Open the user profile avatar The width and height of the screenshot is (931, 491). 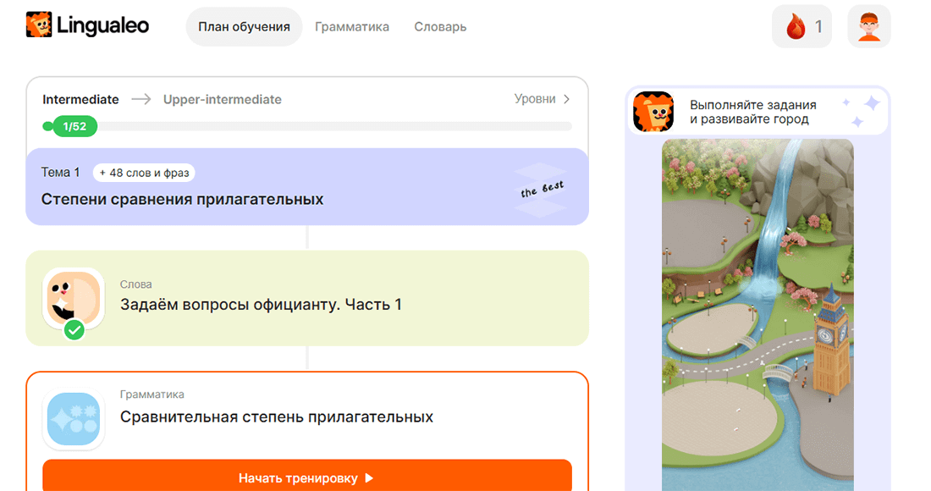click(x=869, y=26)
